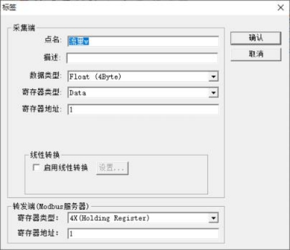290x250 pixels.
Task: Expand the 数据类型 dropdown arrow
Action: (x=213, y=77)
